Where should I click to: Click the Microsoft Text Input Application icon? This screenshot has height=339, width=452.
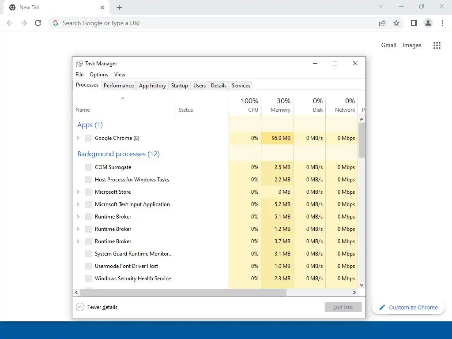(x=88, y=204)
